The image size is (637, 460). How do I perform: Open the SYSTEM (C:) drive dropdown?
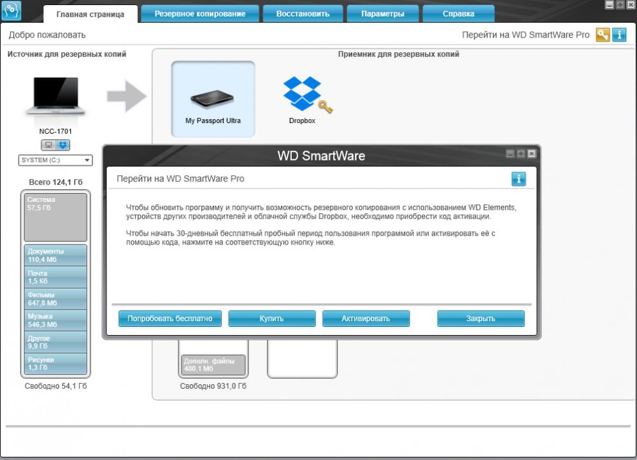pyautogui.click(x=55, y=160)
